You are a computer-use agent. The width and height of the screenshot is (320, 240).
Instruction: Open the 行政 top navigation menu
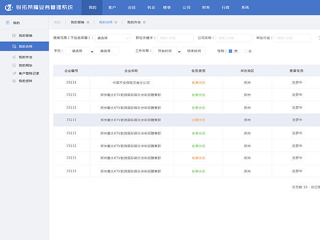pos(225,7)
